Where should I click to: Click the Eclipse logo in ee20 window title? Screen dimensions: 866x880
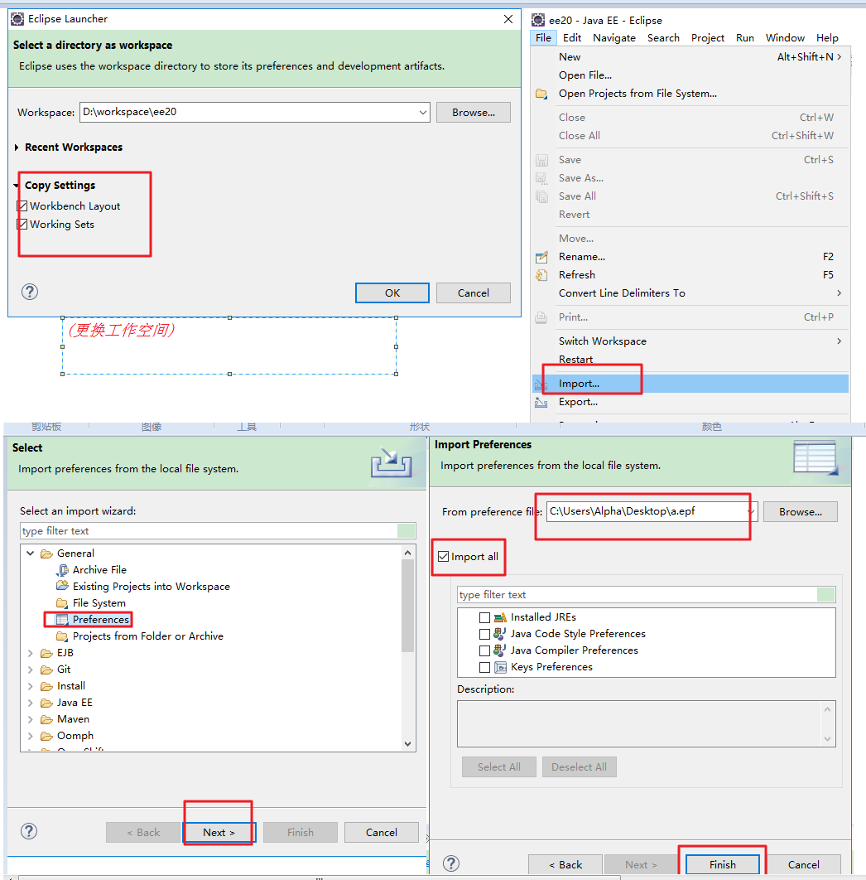[538, 20]
